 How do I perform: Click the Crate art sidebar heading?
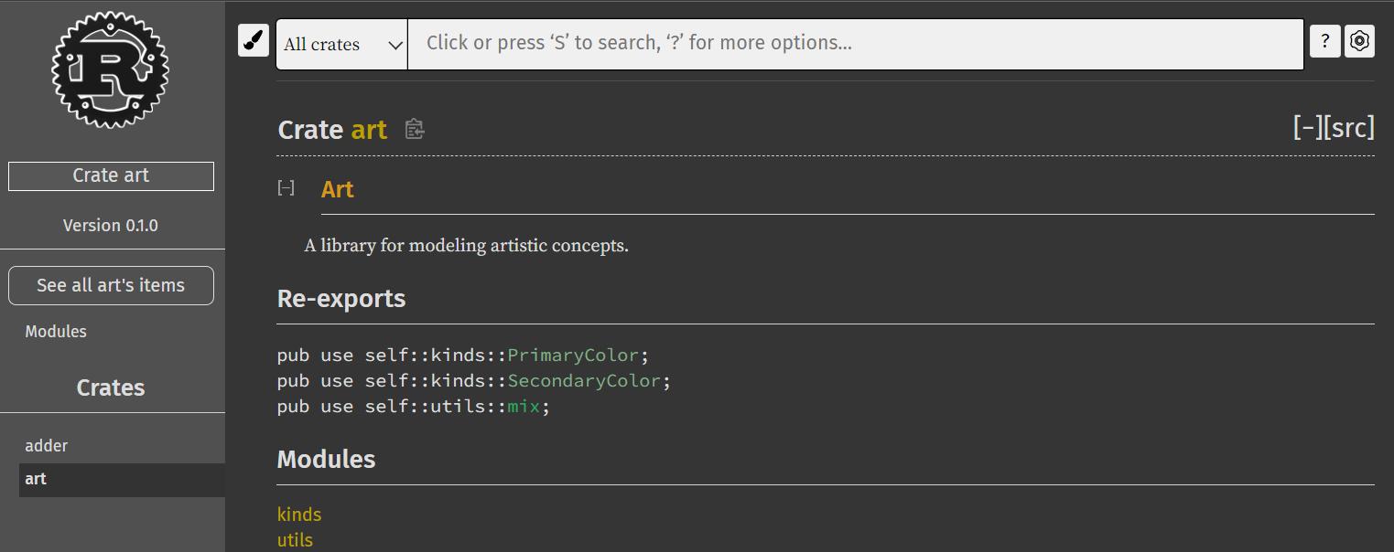(111, 175)
